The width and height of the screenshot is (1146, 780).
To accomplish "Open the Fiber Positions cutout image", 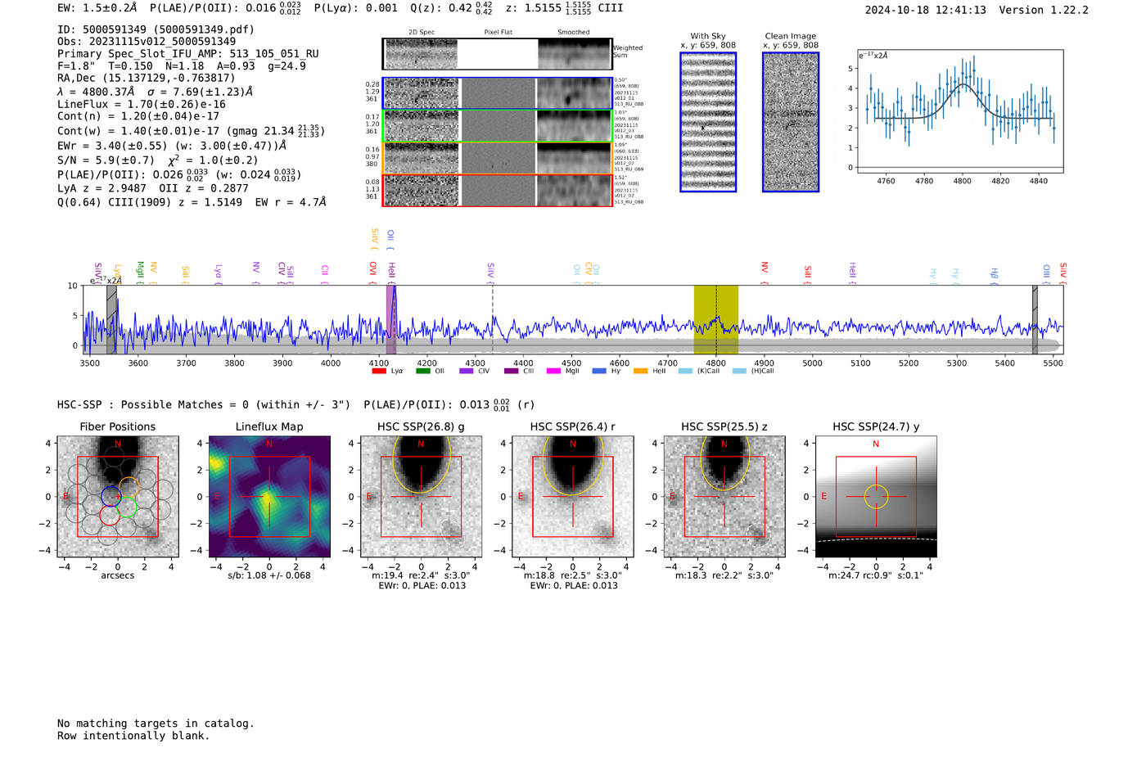I will coord(118,497).
